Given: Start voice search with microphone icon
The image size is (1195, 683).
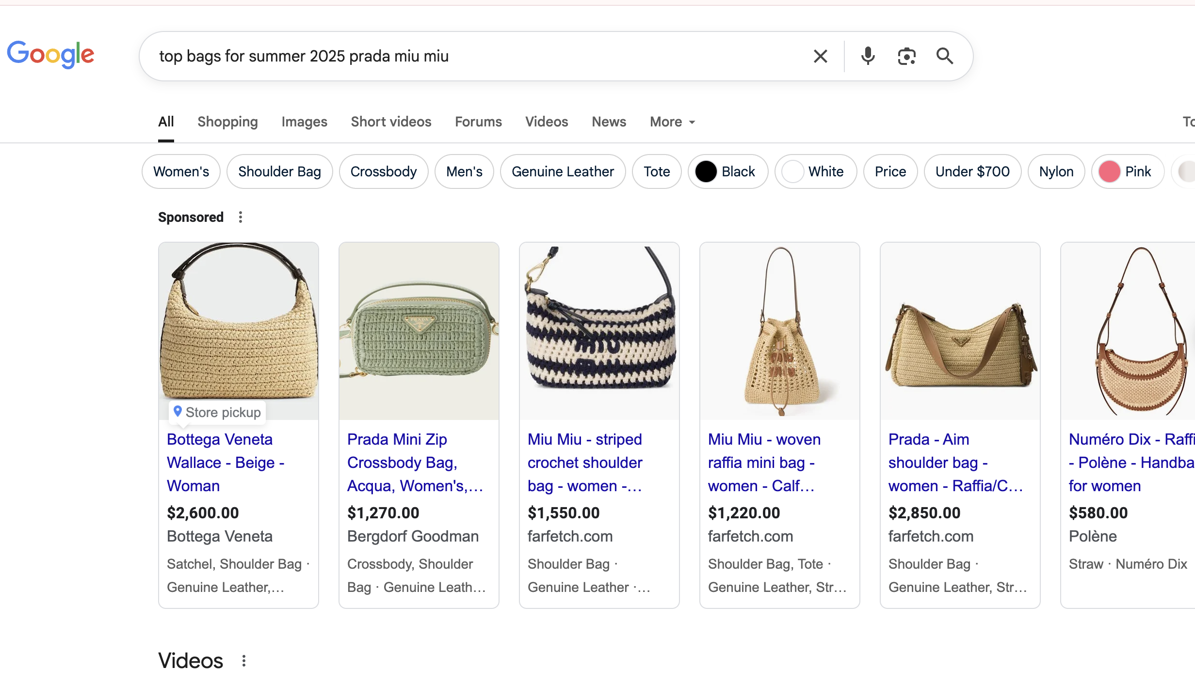Looking at the screenshot, I should click(x=868, y=56).
